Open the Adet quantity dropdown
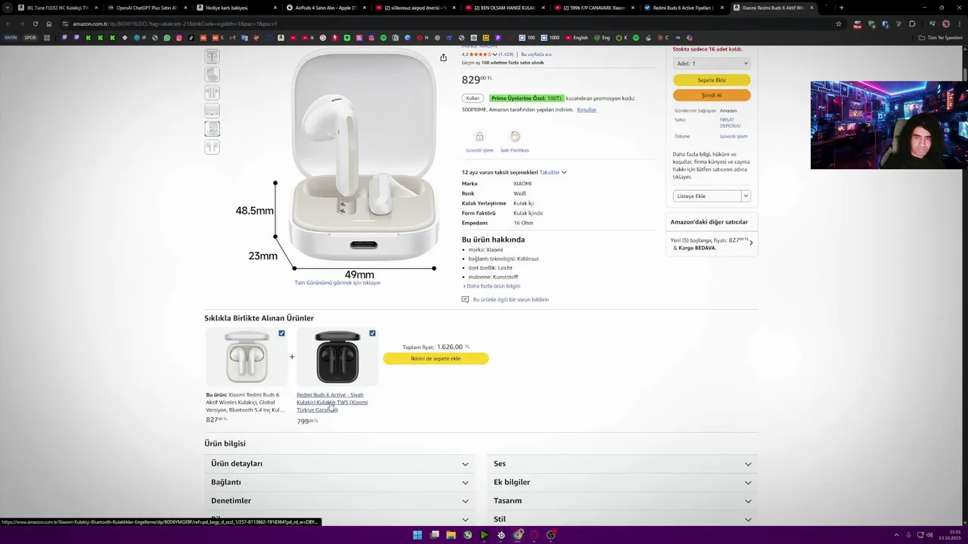This screenshot has height=544, width=968. (x=712, y=63)
